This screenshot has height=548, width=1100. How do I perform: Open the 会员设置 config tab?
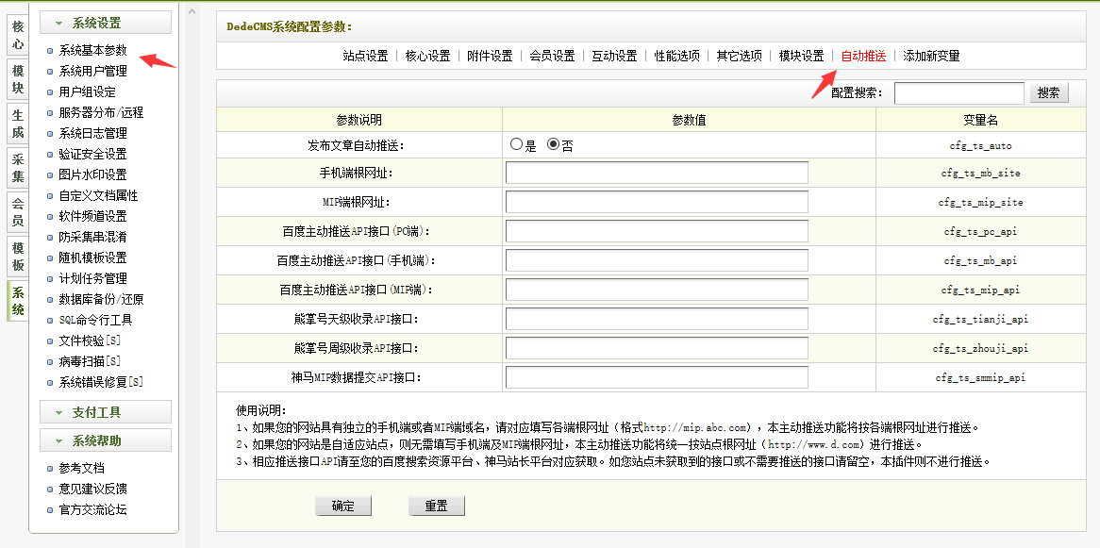(552, 57)
